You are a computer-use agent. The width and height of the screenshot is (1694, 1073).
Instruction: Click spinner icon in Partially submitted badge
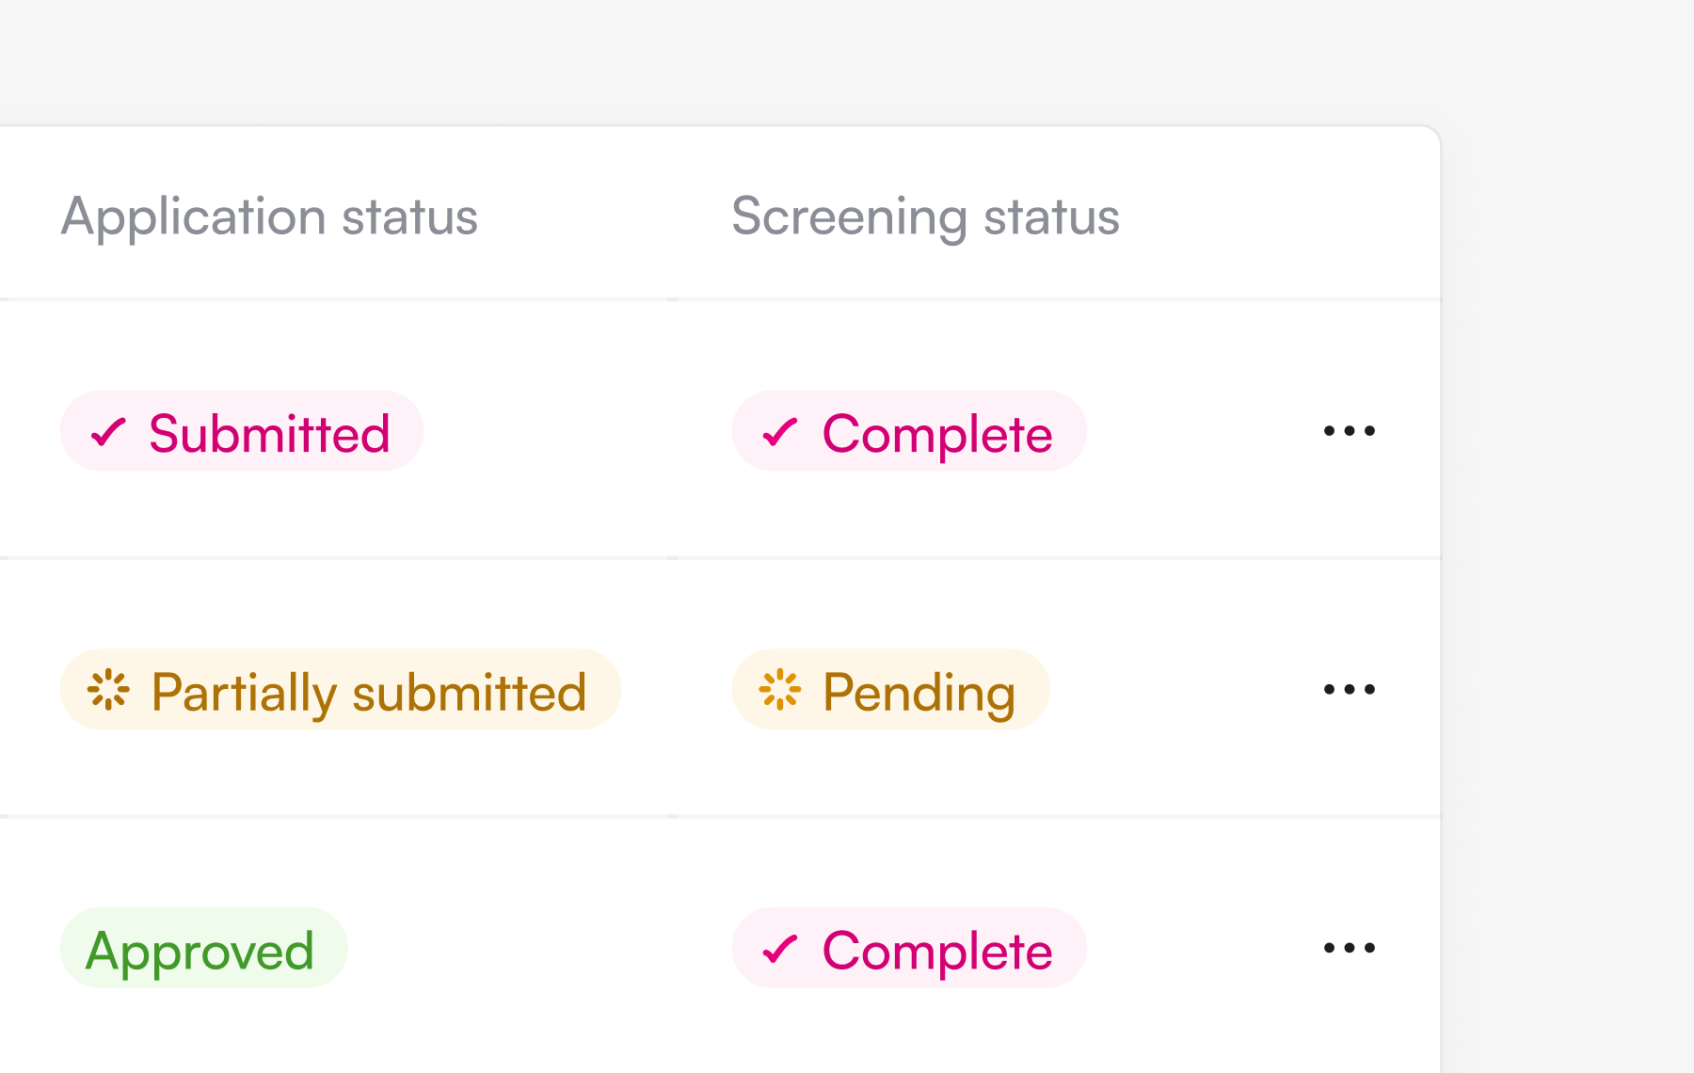pos(108,690)
